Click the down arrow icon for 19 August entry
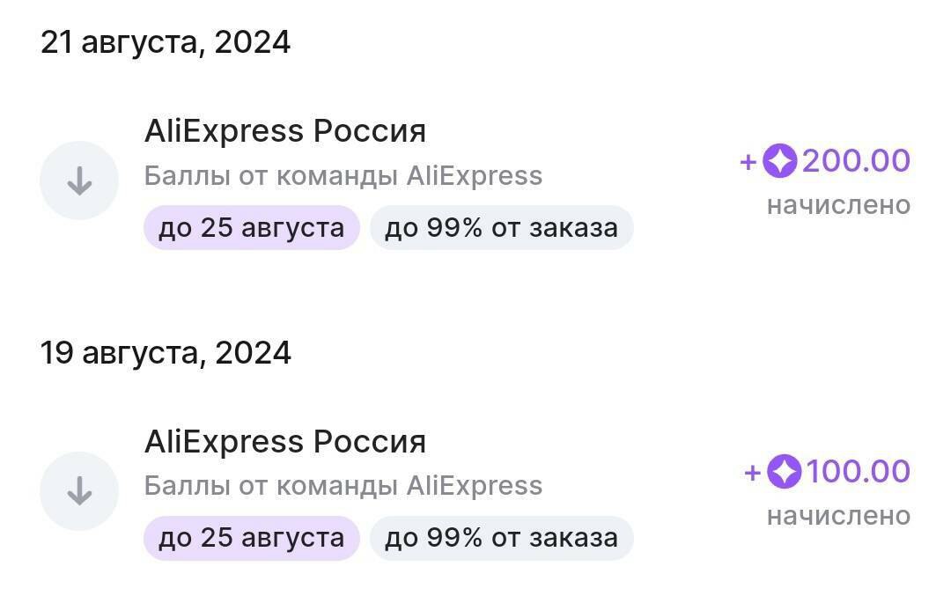The width and height of the screenshot is (951, 596). click(x=79, y=490)
